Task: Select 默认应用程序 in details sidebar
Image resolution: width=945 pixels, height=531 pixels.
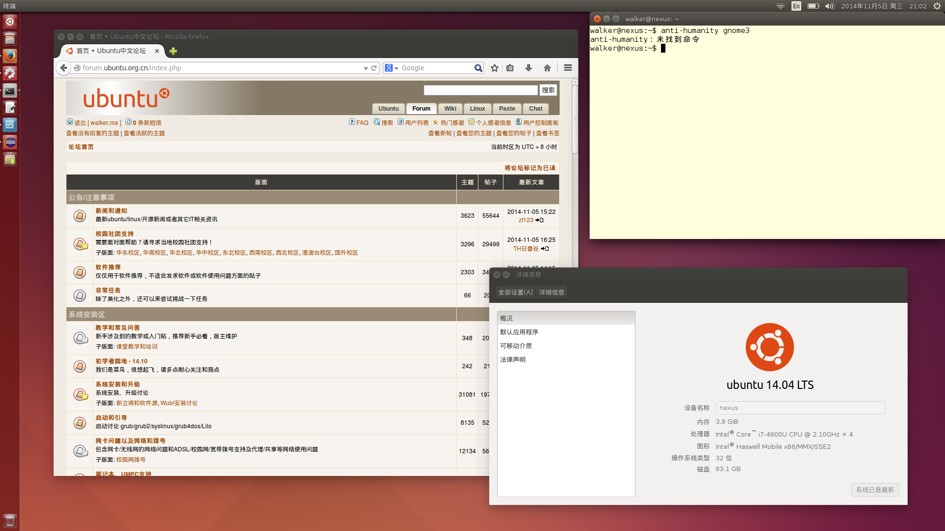Action: point(566,332)
